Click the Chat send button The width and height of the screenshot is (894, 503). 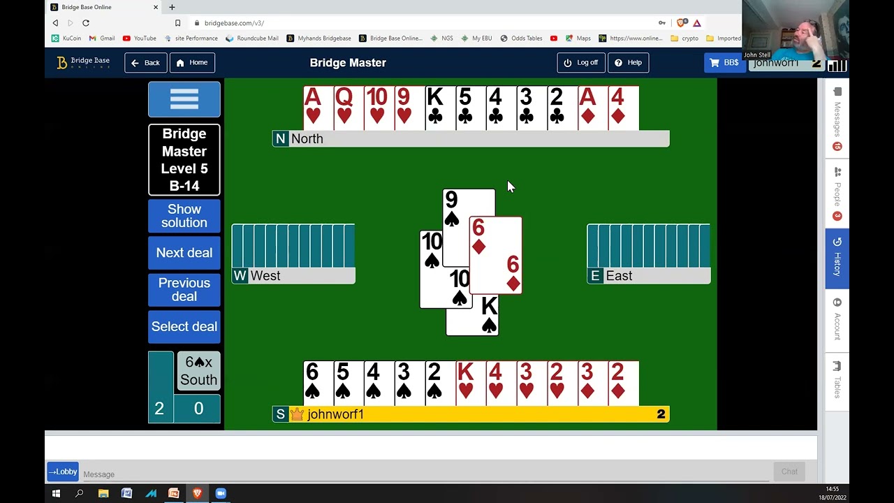point(789,472)
